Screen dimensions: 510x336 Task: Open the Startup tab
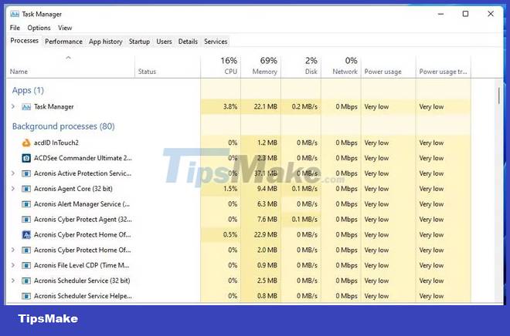(139, 42)
